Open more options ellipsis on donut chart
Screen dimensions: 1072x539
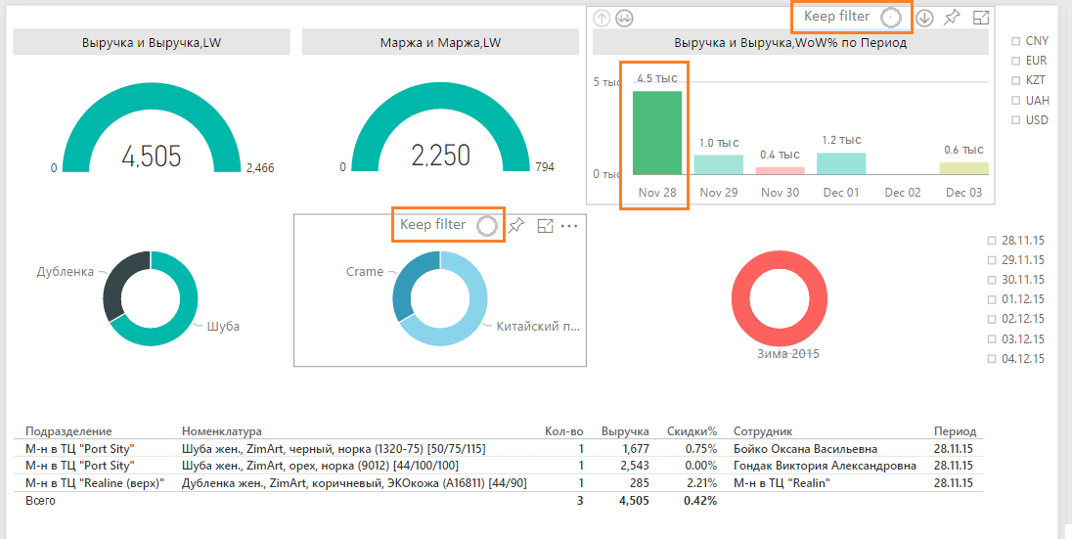569,226
